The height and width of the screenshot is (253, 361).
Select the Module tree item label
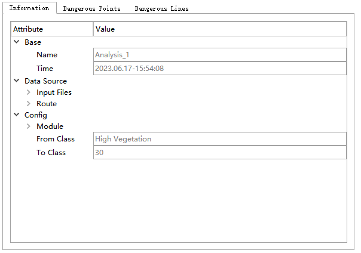(x=50, y=126)
